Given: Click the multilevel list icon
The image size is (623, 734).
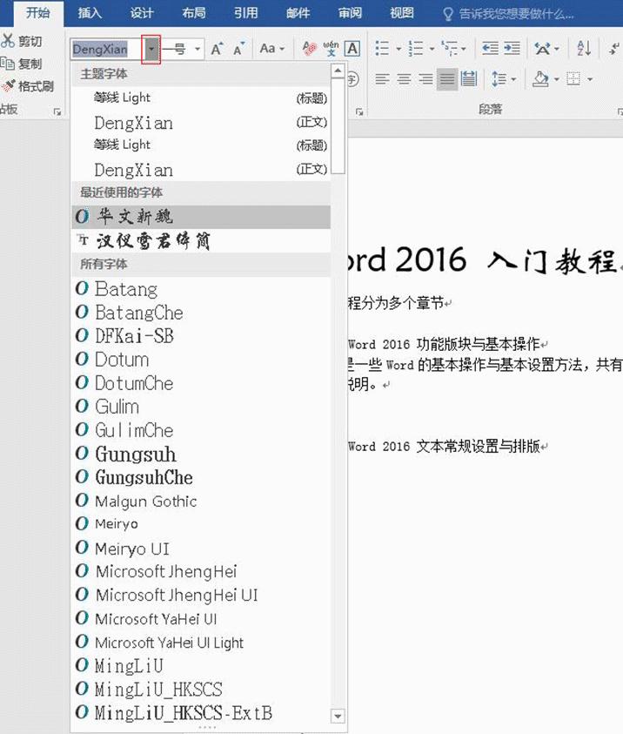Looking at the screenshot, I should pos(450,48).
